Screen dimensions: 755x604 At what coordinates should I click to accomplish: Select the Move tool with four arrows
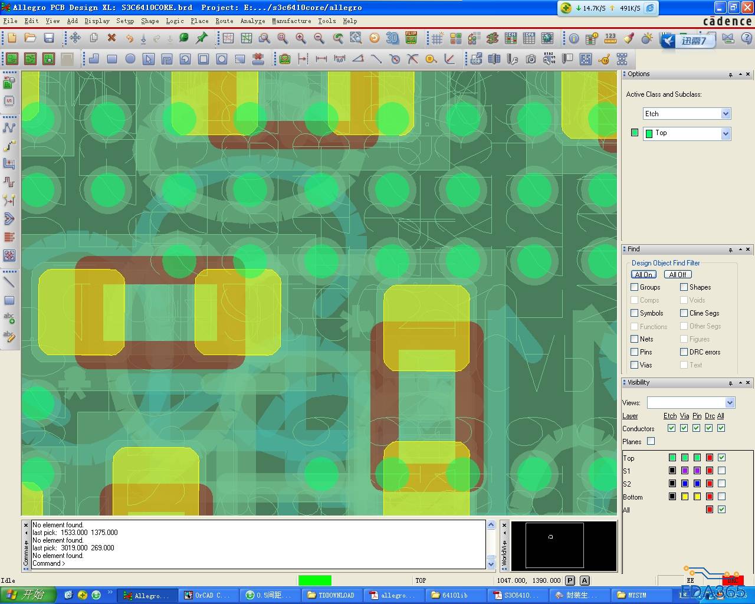click(x=75, y=38)
